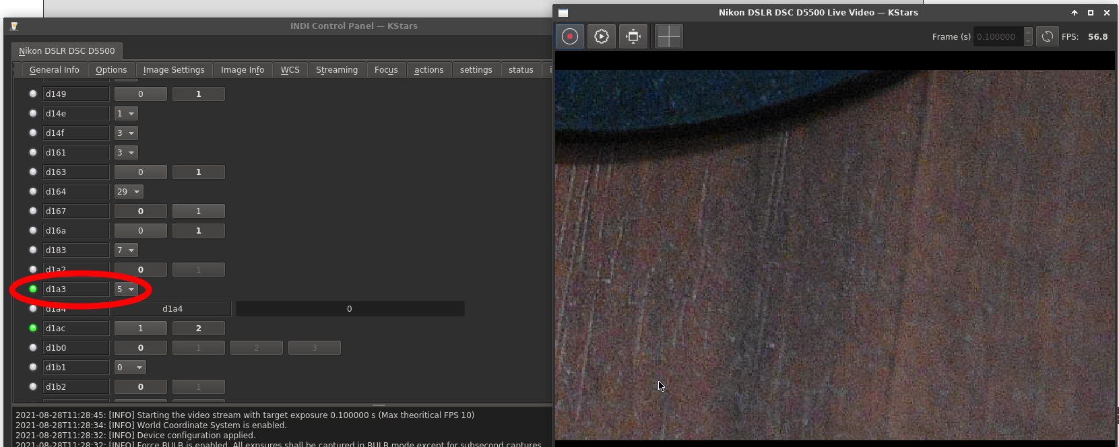Viewport: 1119px width, 447px height.
Task: Click the status light for d14e
Action: 32,113
